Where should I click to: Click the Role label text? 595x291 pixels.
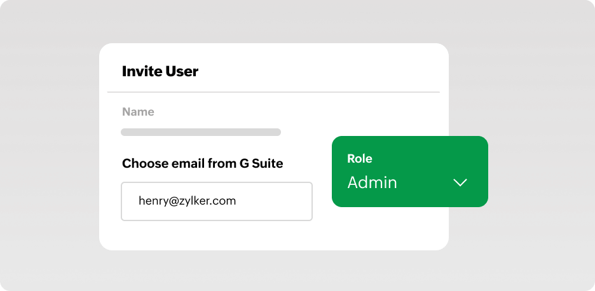coord(360,158)
